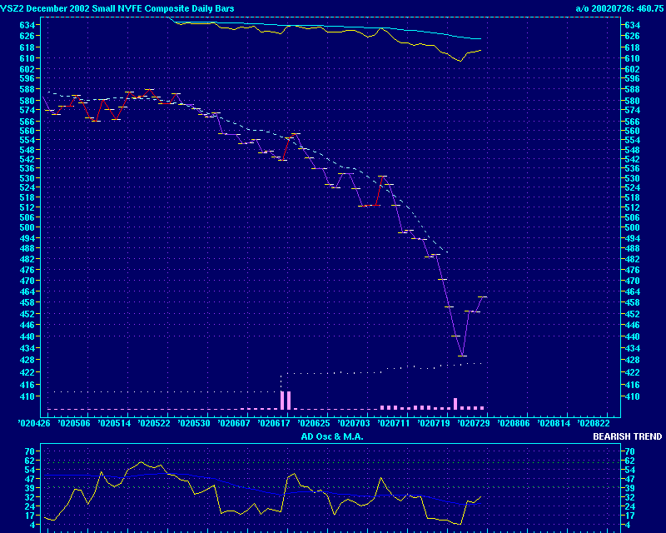Select the '020617 date label
This screenshot has height=533, width=666.
click(x=272, y=423)
